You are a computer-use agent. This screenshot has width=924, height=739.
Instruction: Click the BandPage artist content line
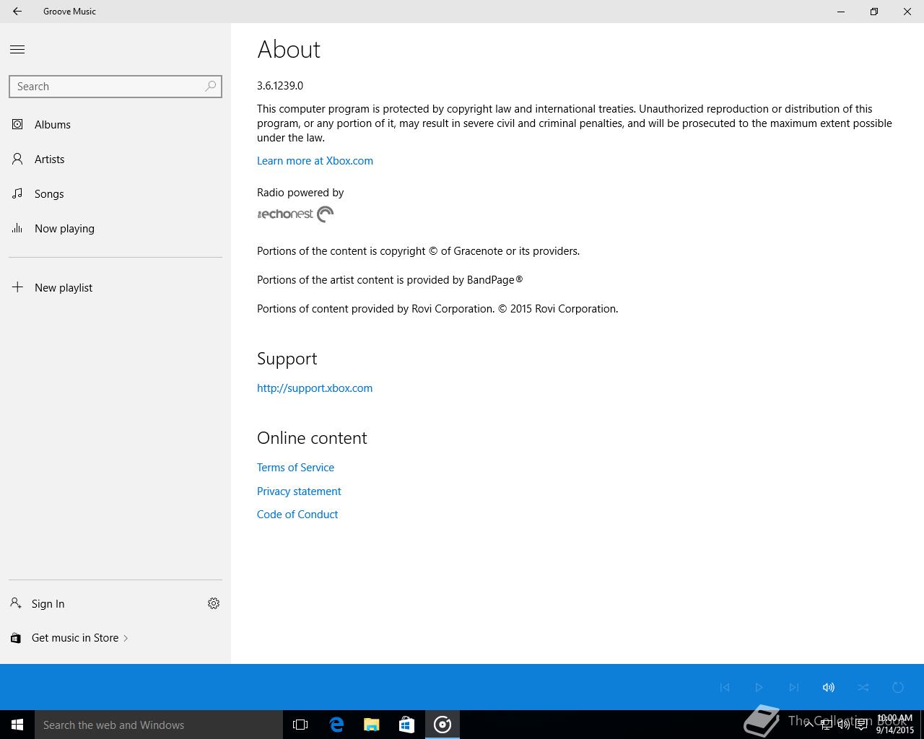390,279
